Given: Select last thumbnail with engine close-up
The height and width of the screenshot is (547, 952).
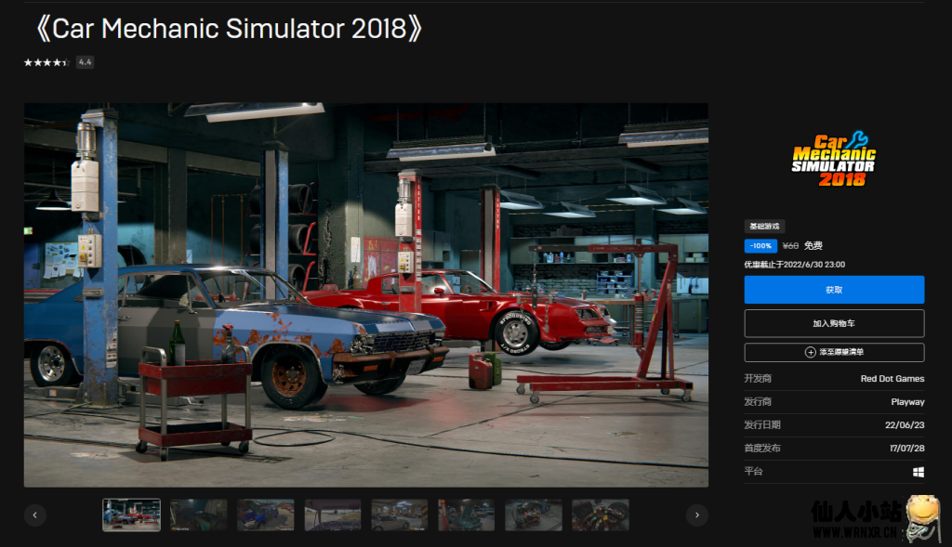Looking at the screenshot, I should (x=601, y=514).
